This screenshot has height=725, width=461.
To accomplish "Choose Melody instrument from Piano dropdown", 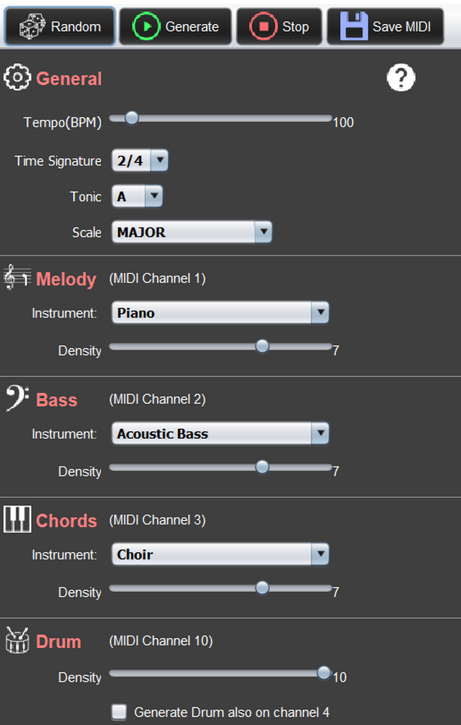I will (x=221, y=313).
